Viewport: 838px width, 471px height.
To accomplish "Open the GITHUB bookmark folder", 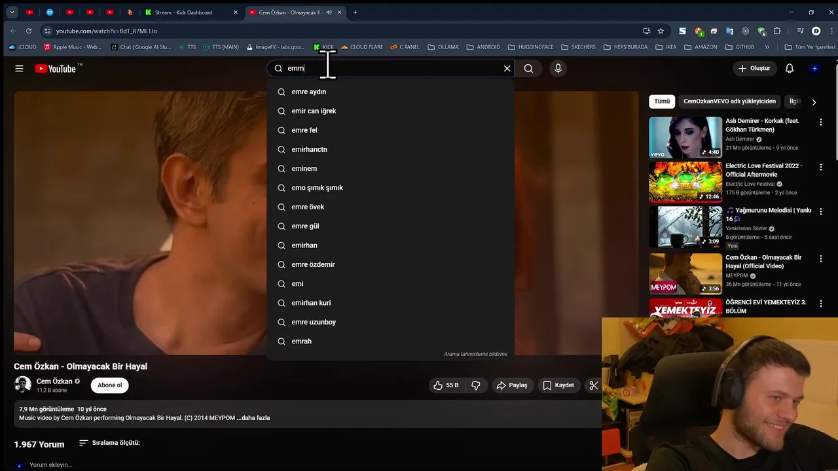I will (739, 47).
